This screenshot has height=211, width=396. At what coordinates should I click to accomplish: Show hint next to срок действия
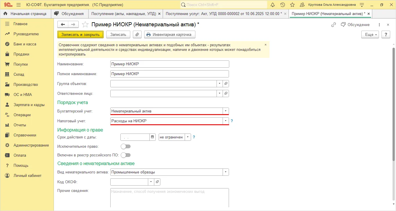(194, 137)
